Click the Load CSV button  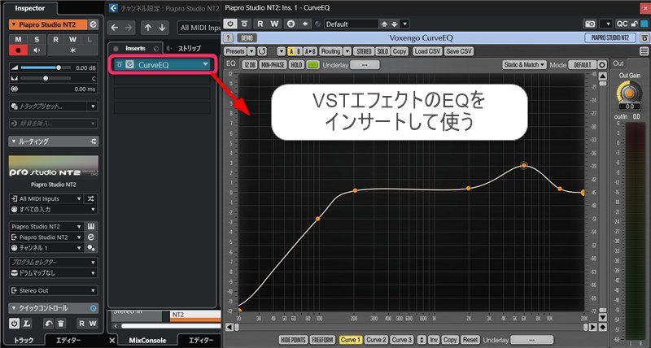[x=427, y=51]
